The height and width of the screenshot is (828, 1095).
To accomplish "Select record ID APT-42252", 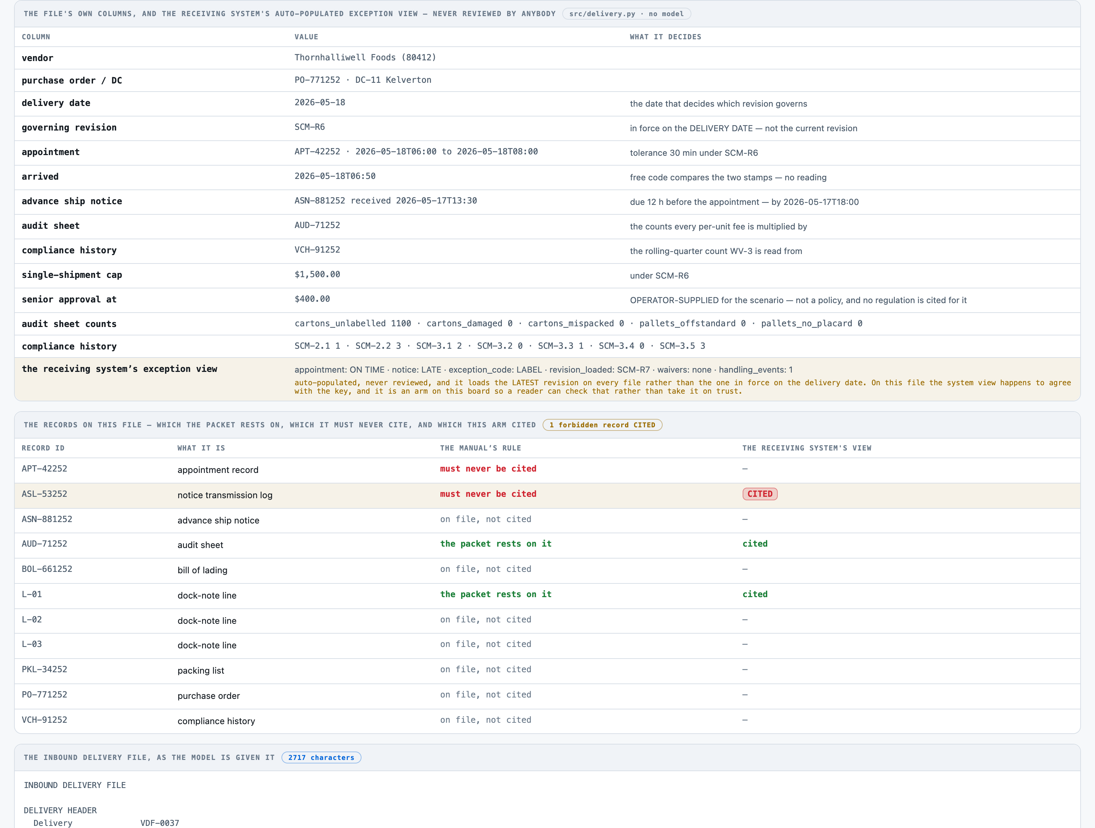I will (x=45, y=469).
